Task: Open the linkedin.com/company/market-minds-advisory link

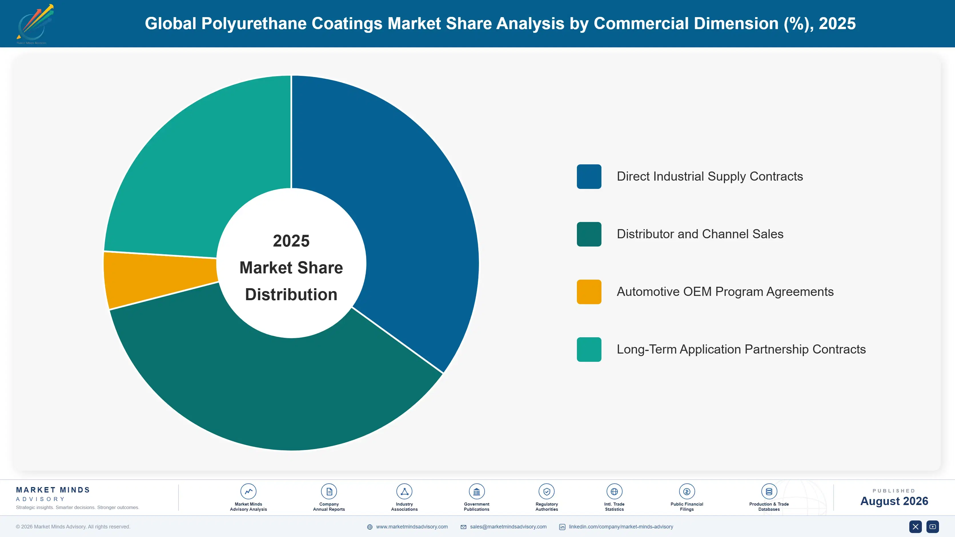Action: pyautogui.click(x=621, y=527)
